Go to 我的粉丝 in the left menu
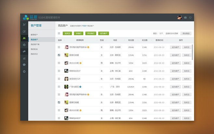This screenshot has height=134, width=214. 34,49
